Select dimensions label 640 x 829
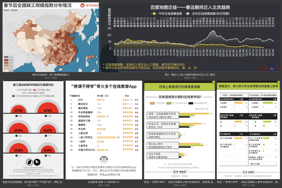Screen dimensions: 282x188 tap(104, 185)
